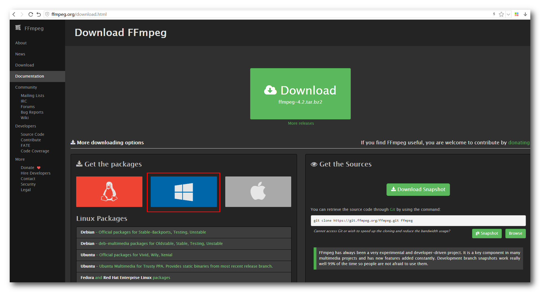Click the lightning bolt icon in address bar
The height and width of the screenshot is (292, 540).
click(494, 14)
